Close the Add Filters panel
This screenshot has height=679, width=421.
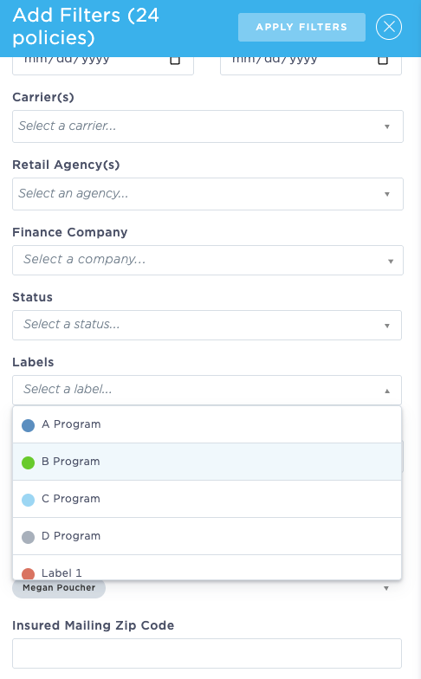click(388, 27)
